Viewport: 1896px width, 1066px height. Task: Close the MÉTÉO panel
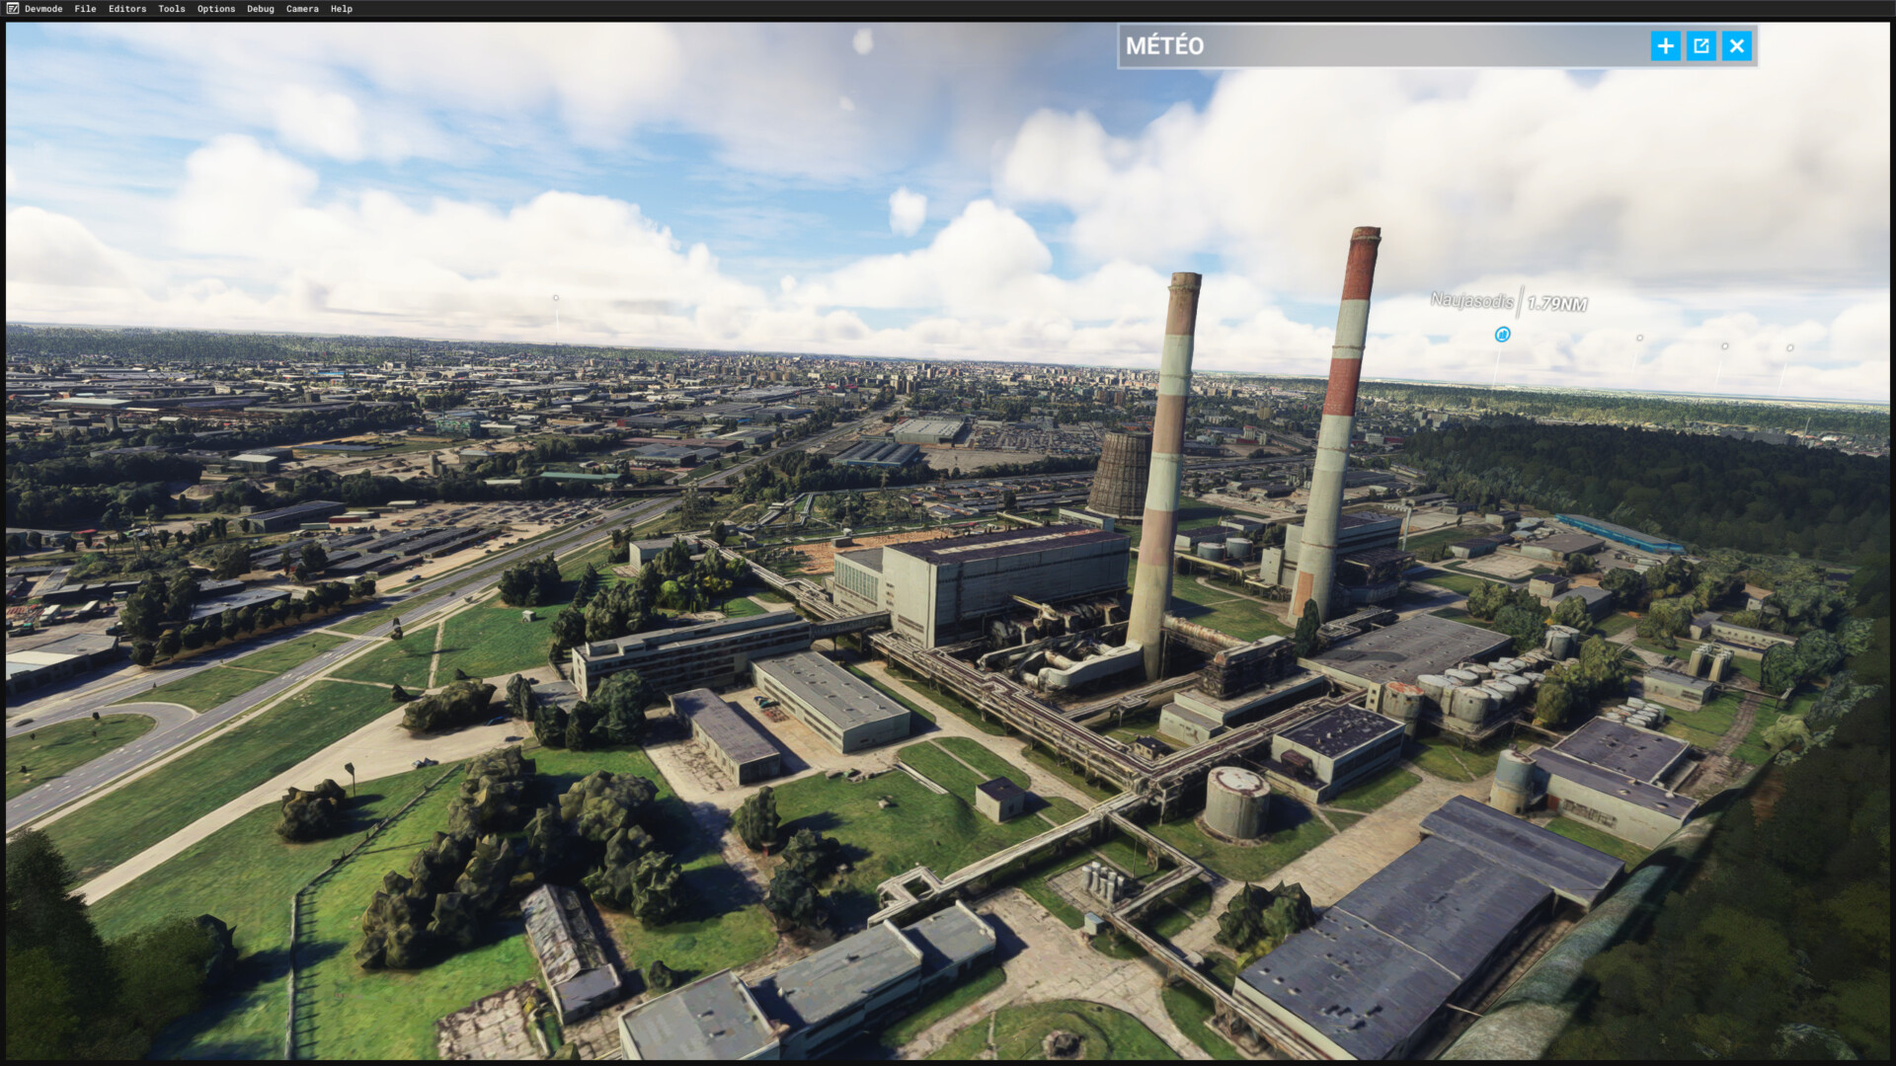[1737, 46]
